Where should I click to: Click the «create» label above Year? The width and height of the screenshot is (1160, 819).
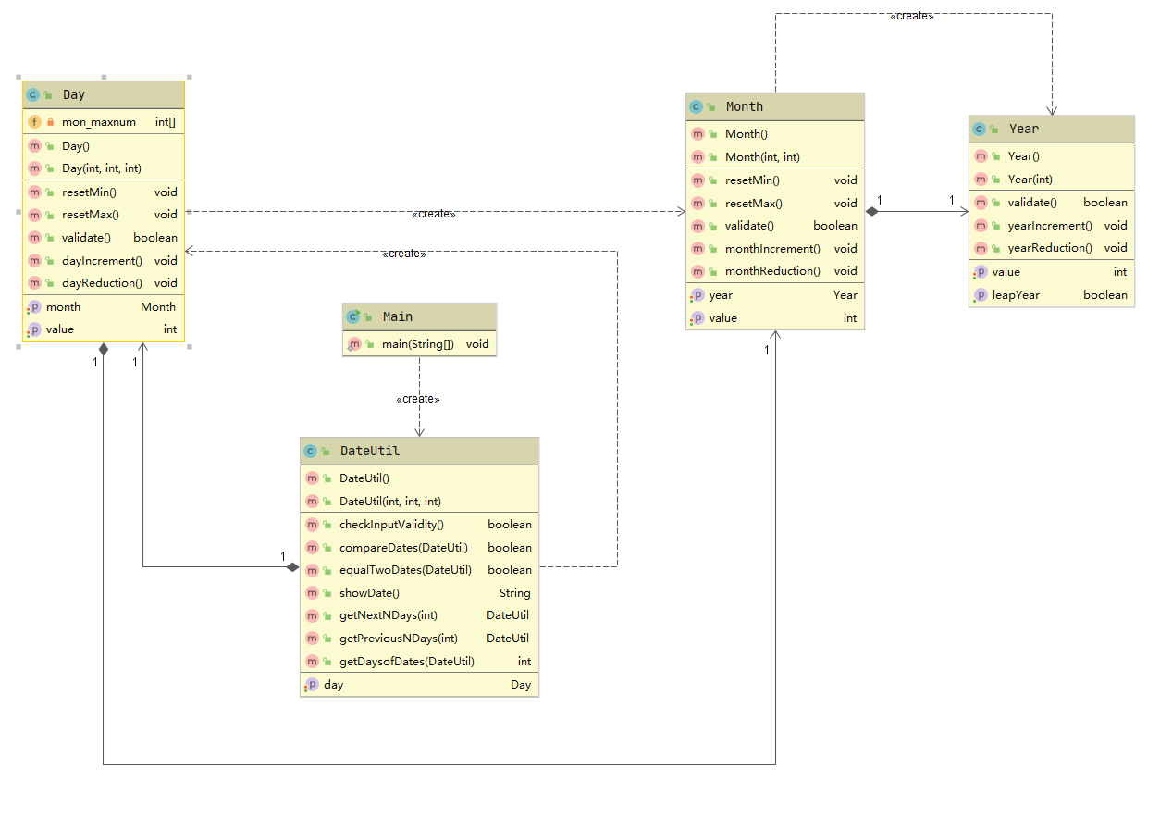click(x=911, y=16)
